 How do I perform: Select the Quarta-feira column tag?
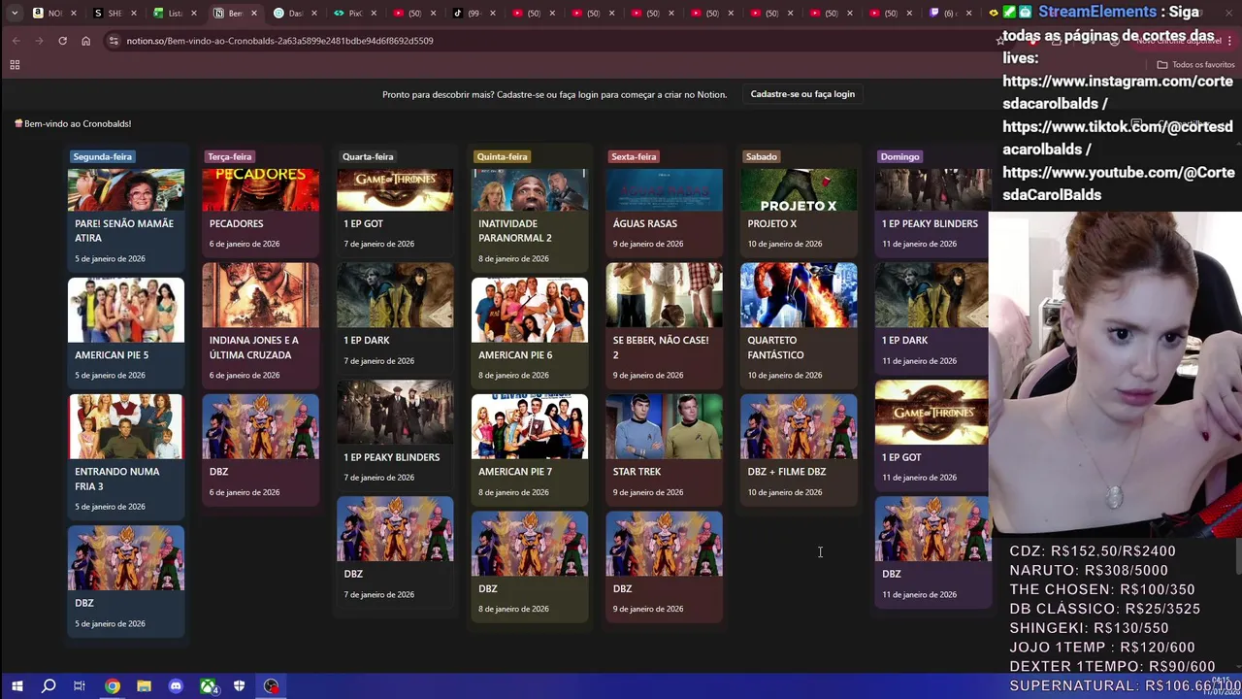point(368,156)
